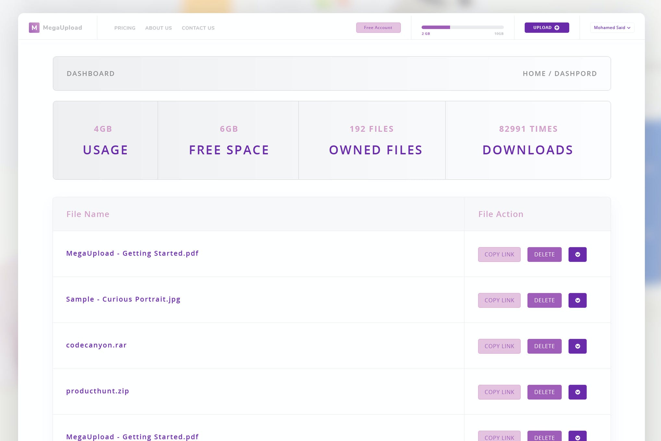Go to the About Us page
The width and height of the screenshot is (661, 441).
click(x=158, y=28)
